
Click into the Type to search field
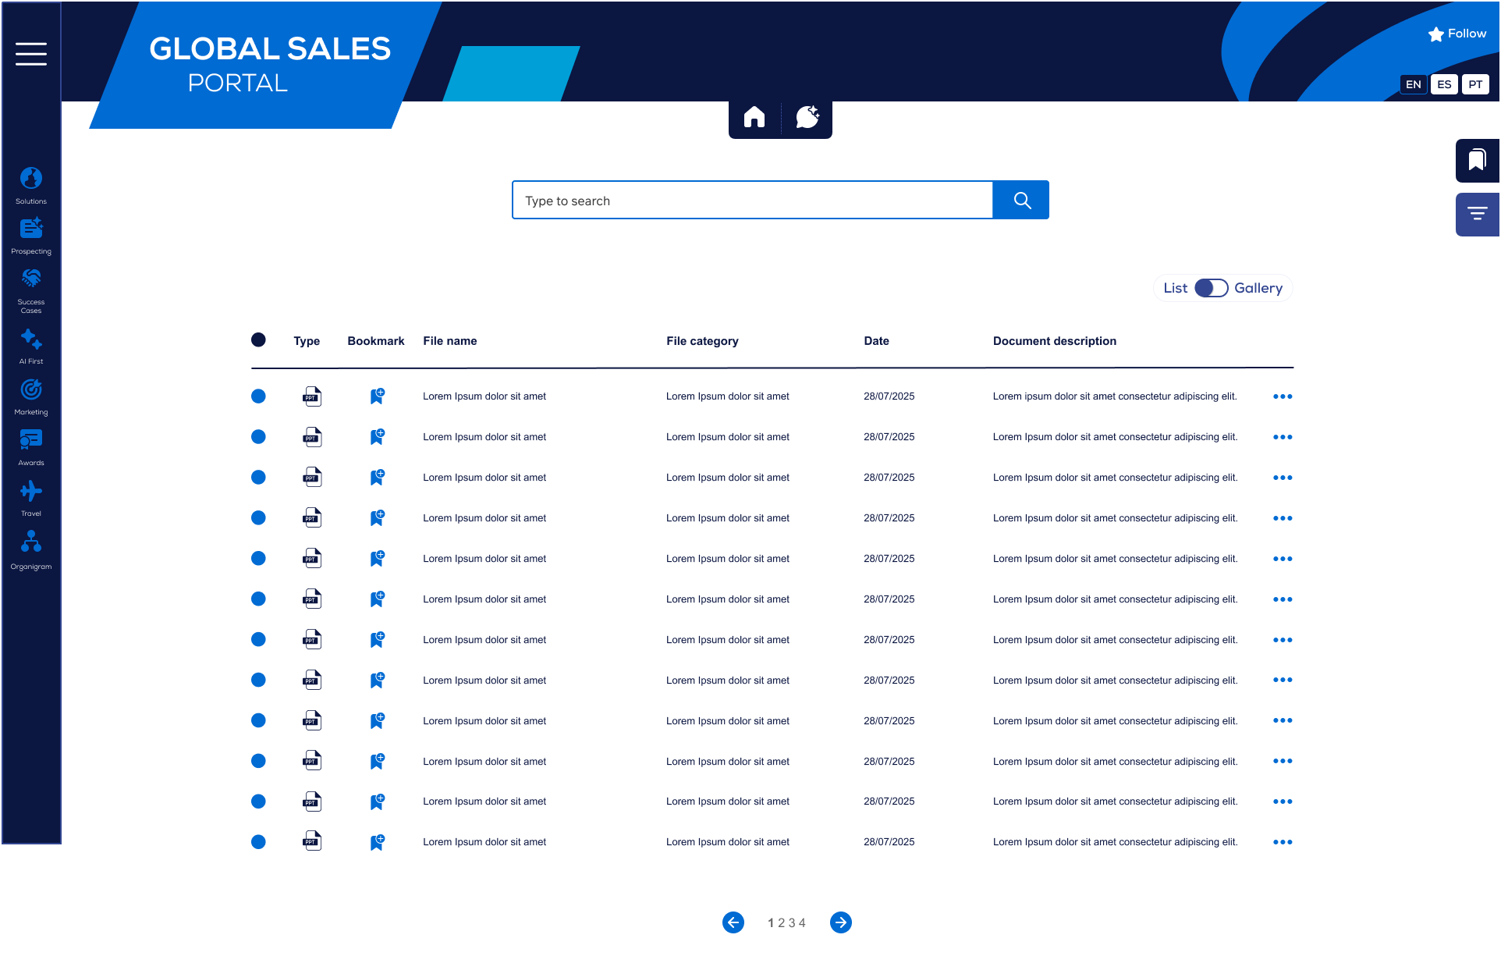click(753, 201)
